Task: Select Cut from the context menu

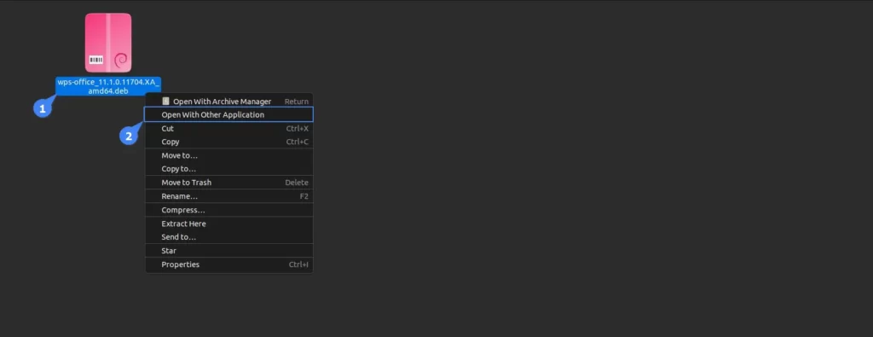Action: pos(228,128)
